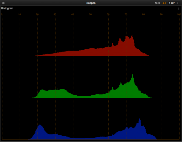Click the Histogram scope type label

[7, 8]
